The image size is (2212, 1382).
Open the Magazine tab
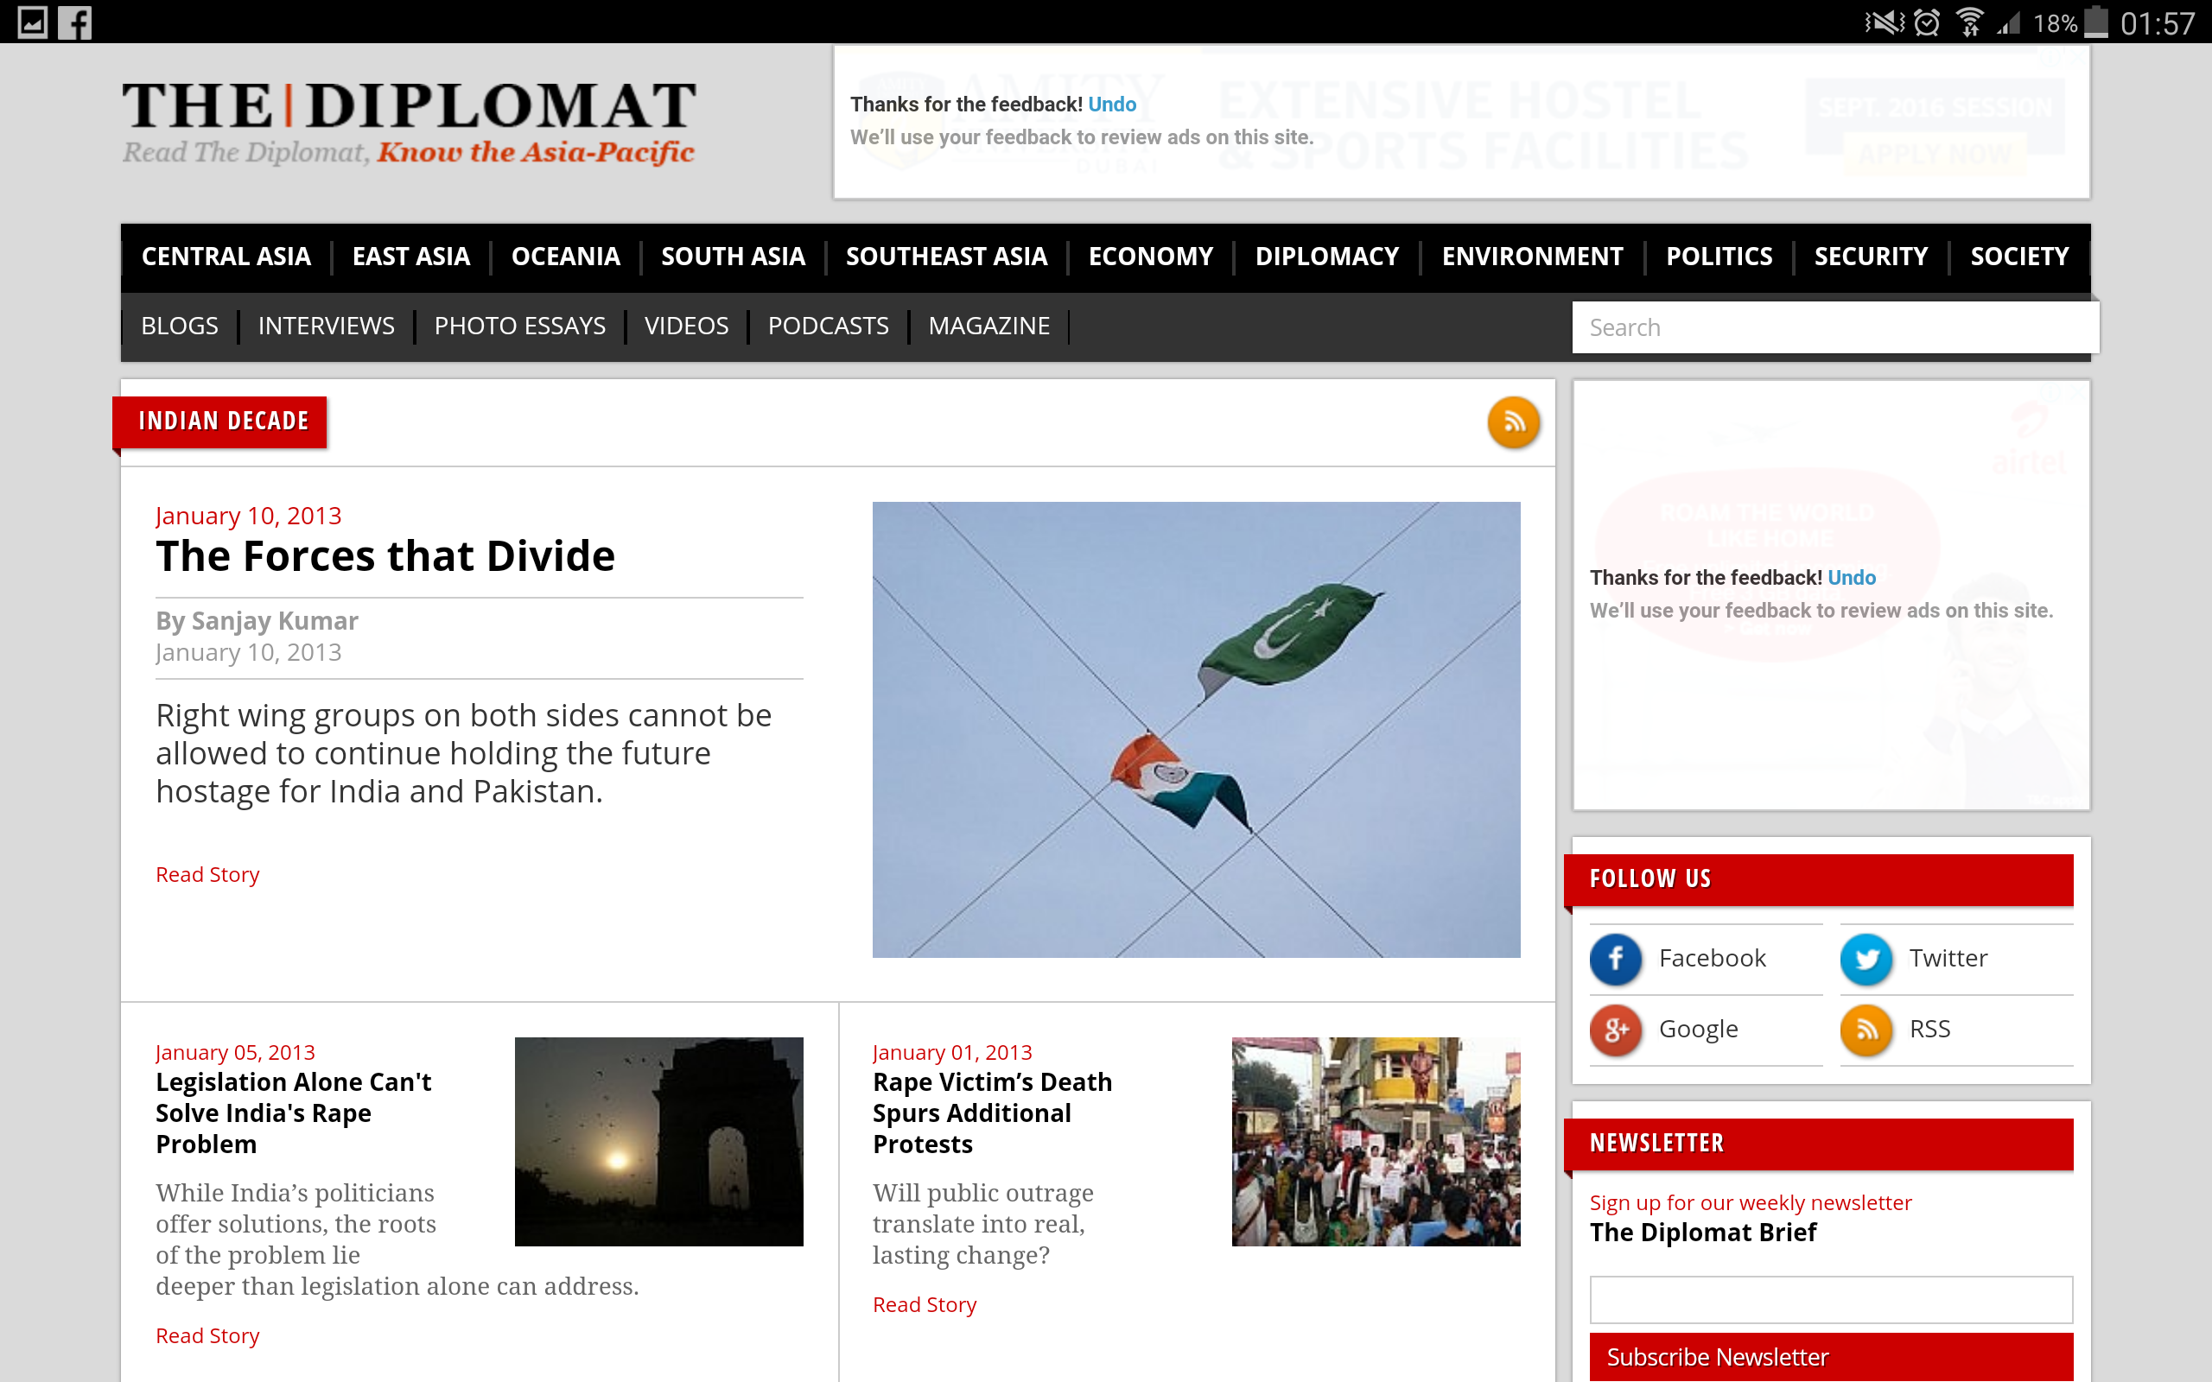tap(989, 326)
